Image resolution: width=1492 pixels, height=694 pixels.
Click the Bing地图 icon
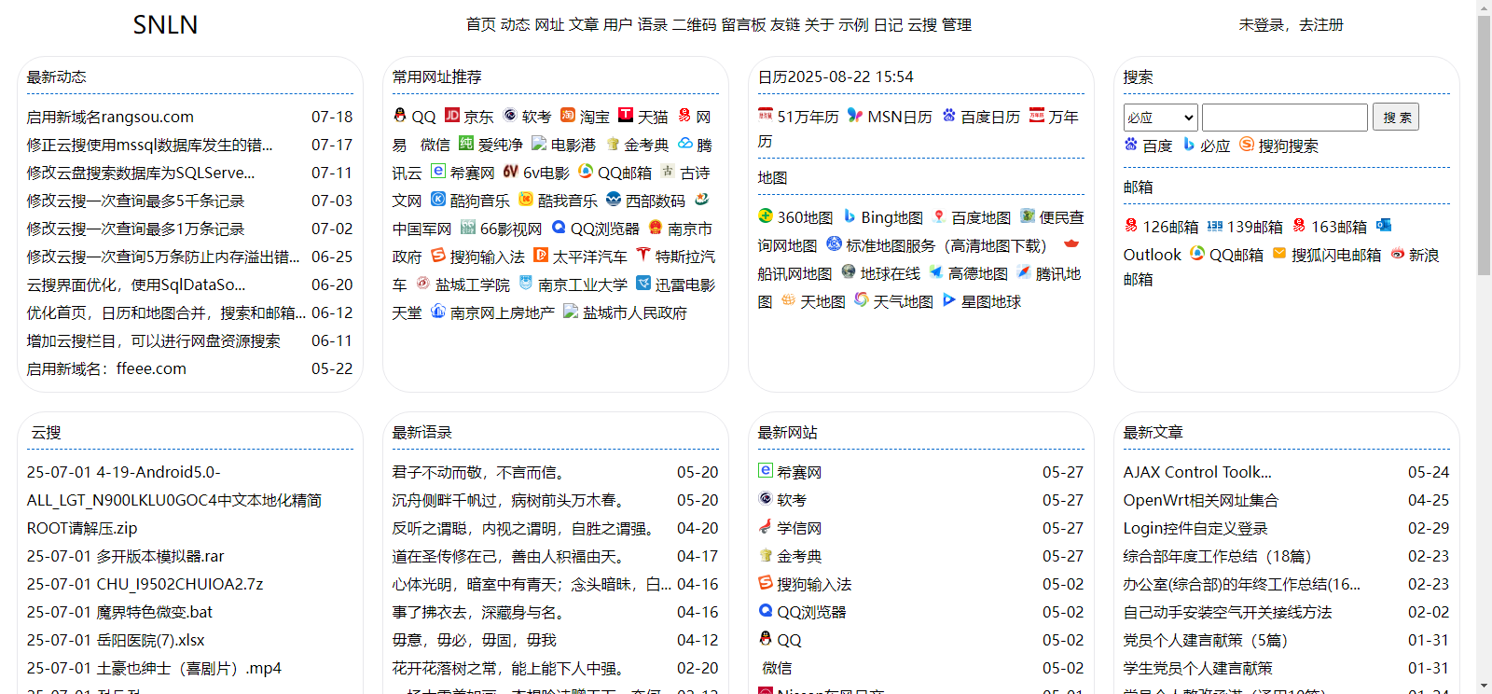point(850,216)
